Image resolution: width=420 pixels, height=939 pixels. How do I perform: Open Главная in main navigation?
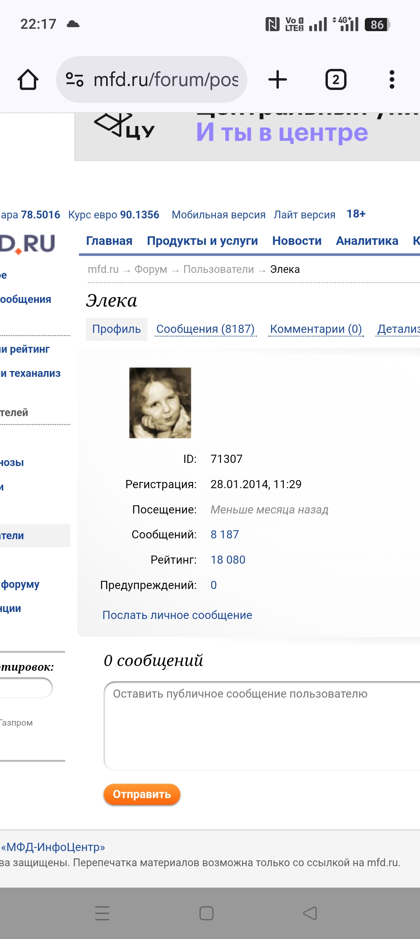(x=109, y=241)
